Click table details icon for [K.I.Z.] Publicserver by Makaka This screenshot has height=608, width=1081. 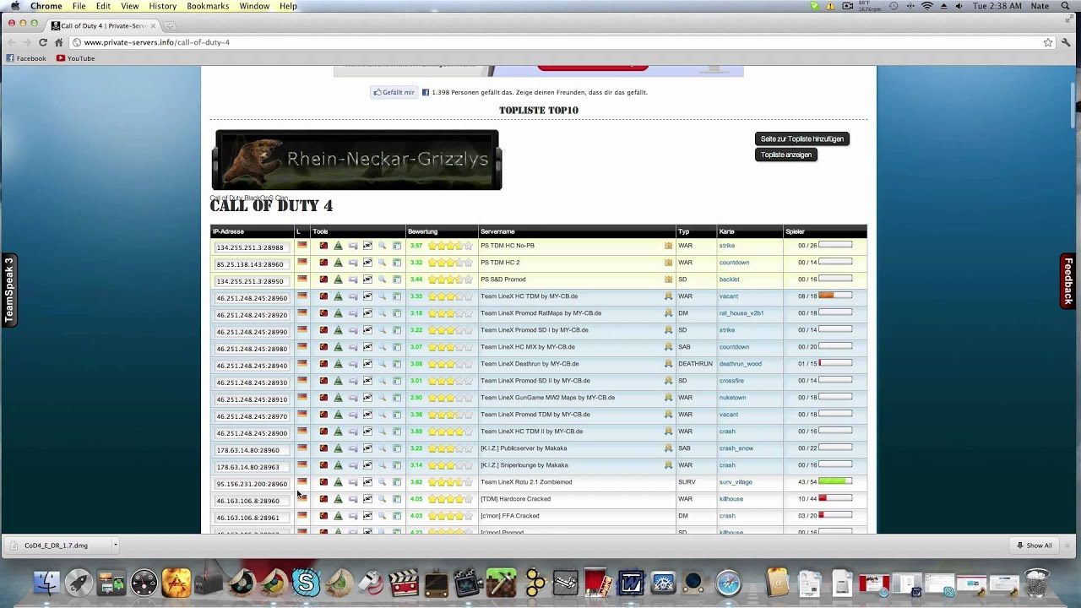point(397,448)
